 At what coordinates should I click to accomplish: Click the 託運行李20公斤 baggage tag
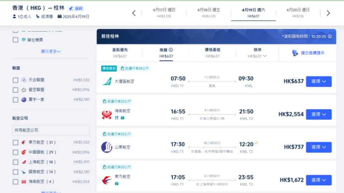[x=135, y=69]
